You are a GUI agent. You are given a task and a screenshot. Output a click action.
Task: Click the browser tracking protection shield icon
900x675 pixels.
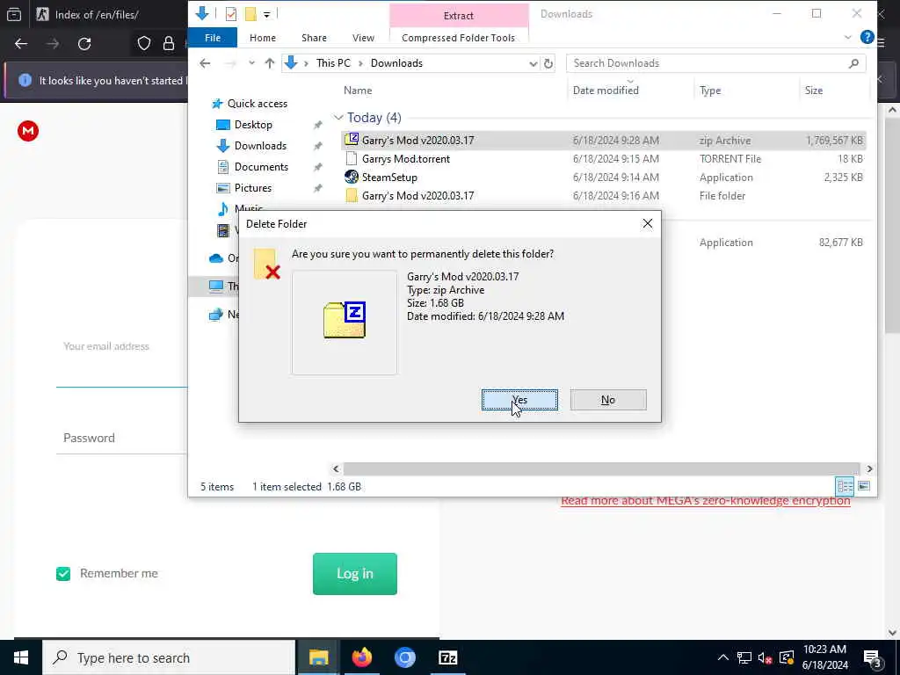pos(144,44)
